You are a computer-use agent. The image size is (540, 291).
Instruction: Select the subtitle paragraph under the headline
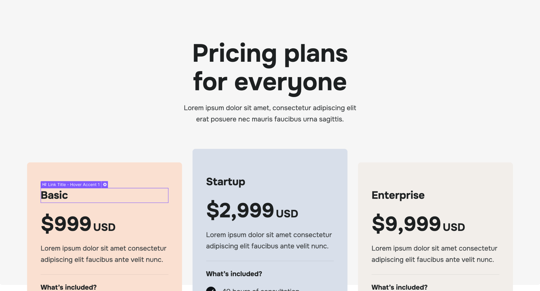pyautogui.click(x=270, y=113)
